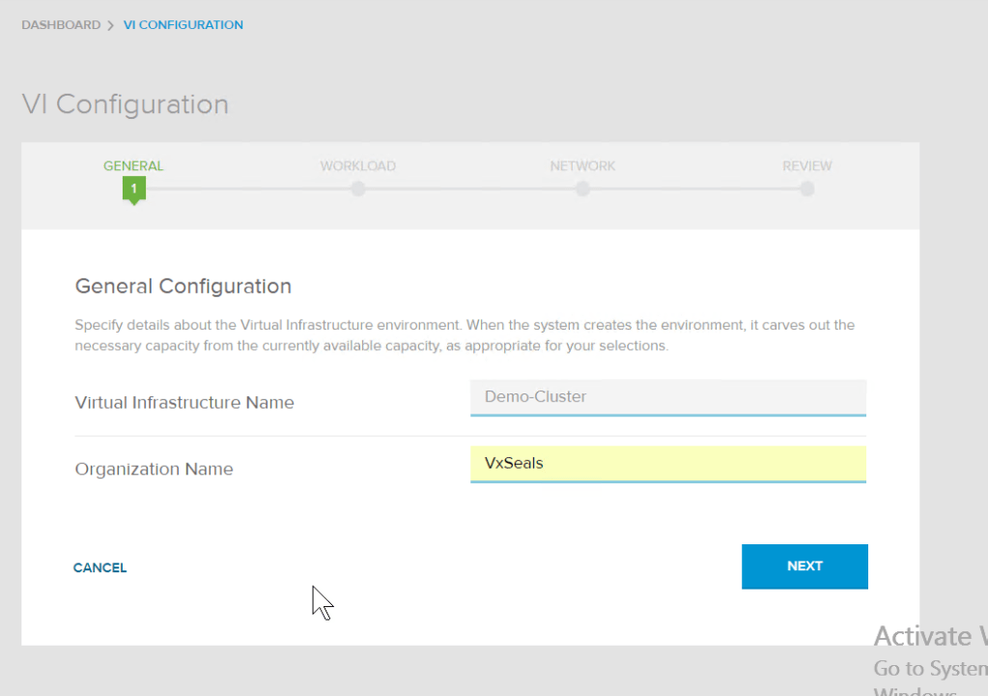Click the breadcrumb chevron separator

(109, 24)
